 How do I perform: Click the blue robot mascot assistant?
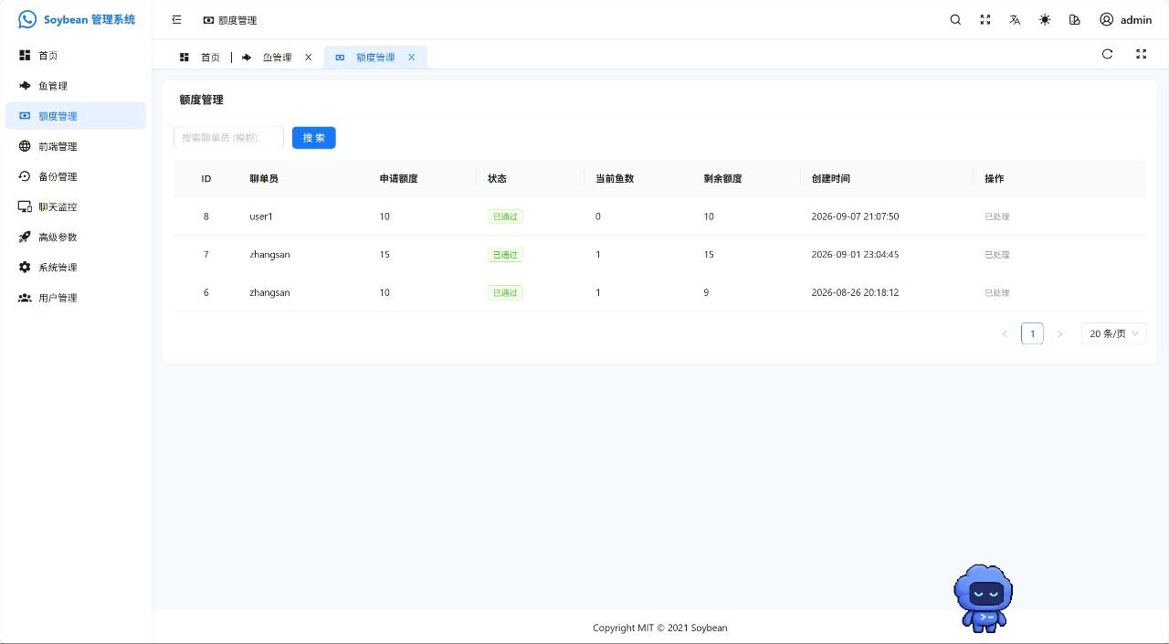984,597
